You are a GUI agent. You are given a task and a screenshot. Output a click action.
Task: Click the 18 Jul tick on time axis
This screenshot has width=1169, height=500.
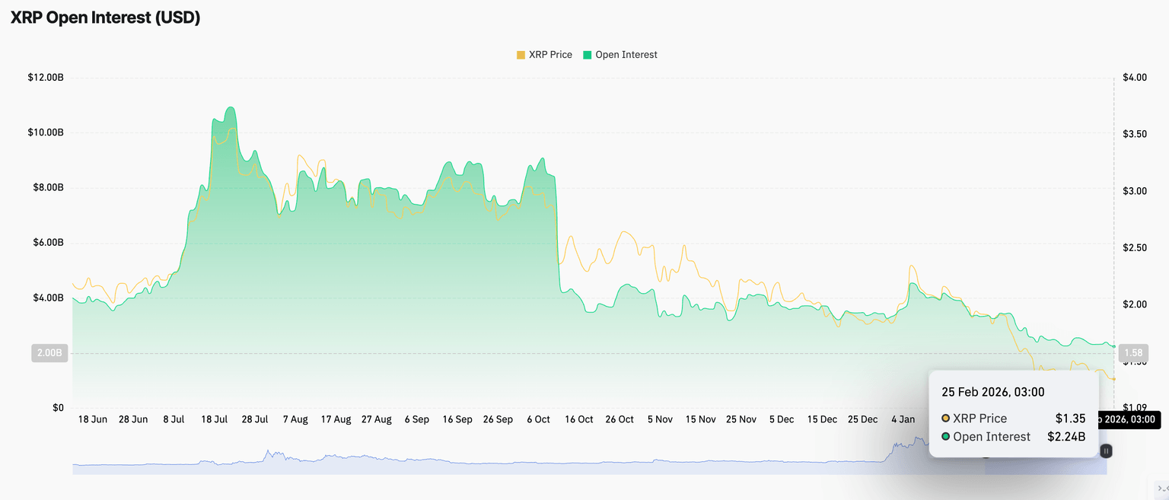coord(215,419)
